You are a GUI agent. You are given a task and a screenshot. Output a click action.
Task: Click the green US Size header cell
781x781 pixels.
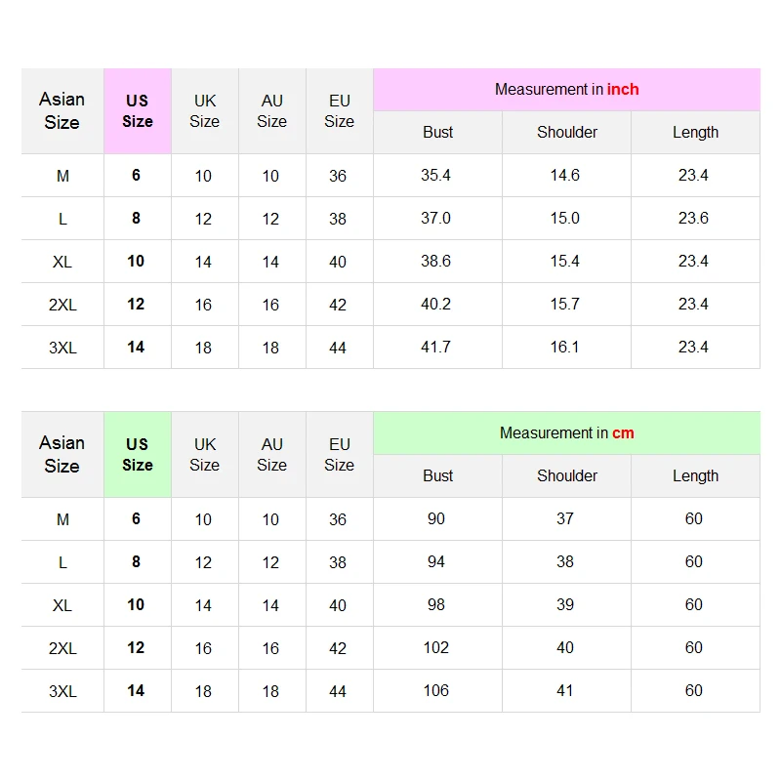point(138,454)
